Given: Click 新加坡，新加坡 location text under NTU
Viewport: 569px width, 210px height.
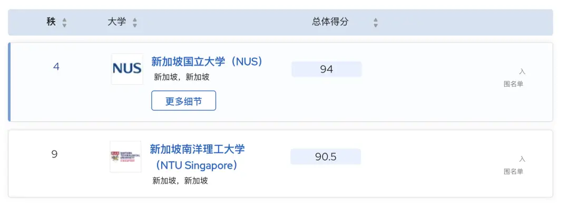Looking at the screenshot, I should click(x=180, y=181).
